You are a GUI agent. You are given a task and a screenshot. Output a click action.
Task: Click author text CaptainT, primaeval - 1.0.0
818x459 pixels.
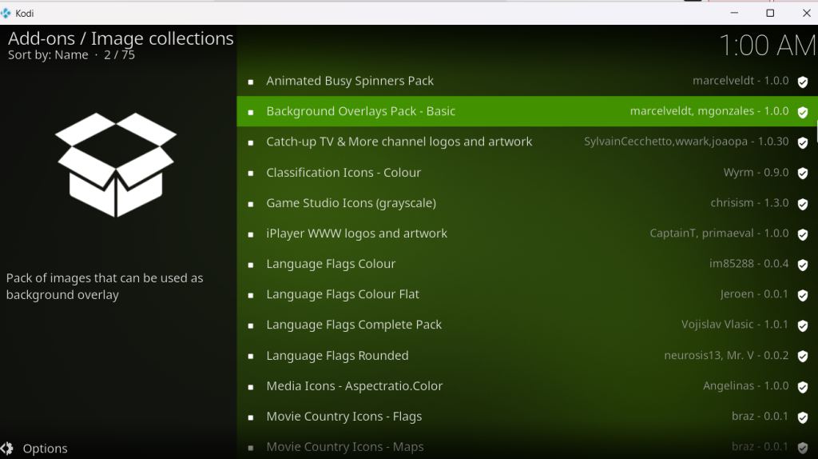[x=719, y=233]
